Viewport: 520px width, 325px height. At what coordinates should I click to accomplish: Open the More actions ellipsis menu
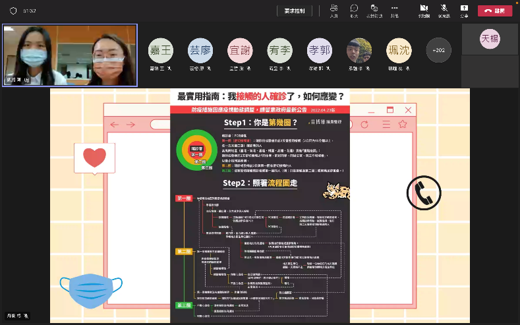click(394, 10)
